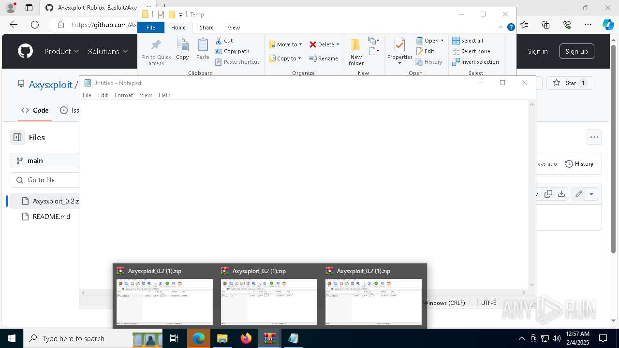Viewport: 619px width, 348px height.
Task: Collapse the Explorer ribbon chevron
Action: (x=501, y=28)
